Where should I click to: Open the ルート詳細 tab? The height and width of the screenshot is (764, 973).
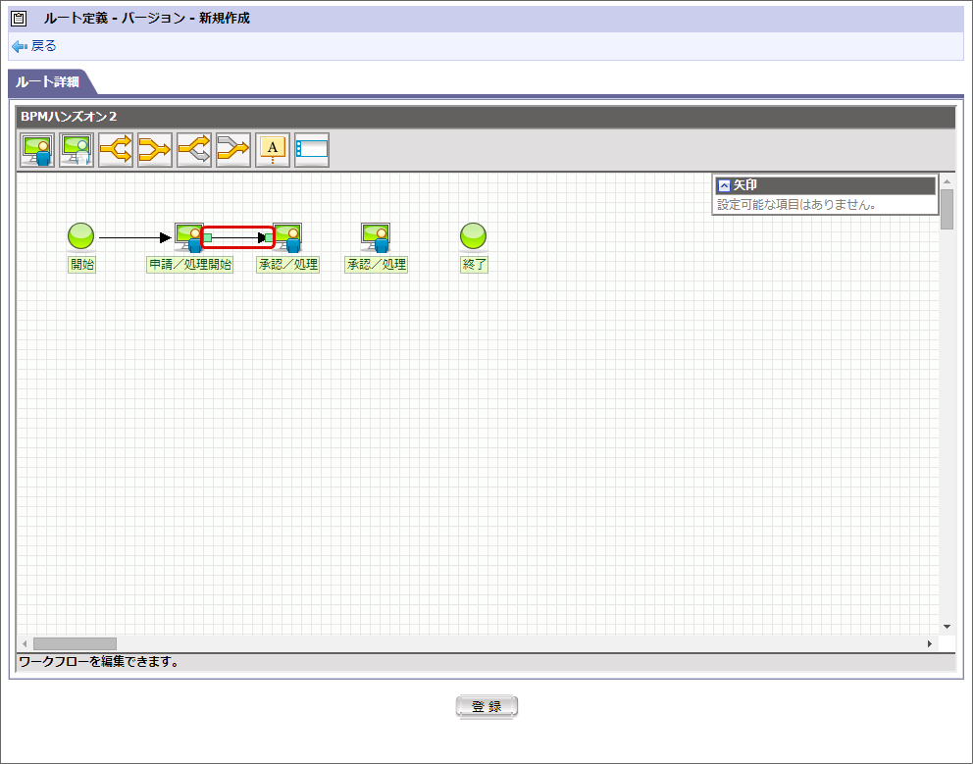[48, 82]
